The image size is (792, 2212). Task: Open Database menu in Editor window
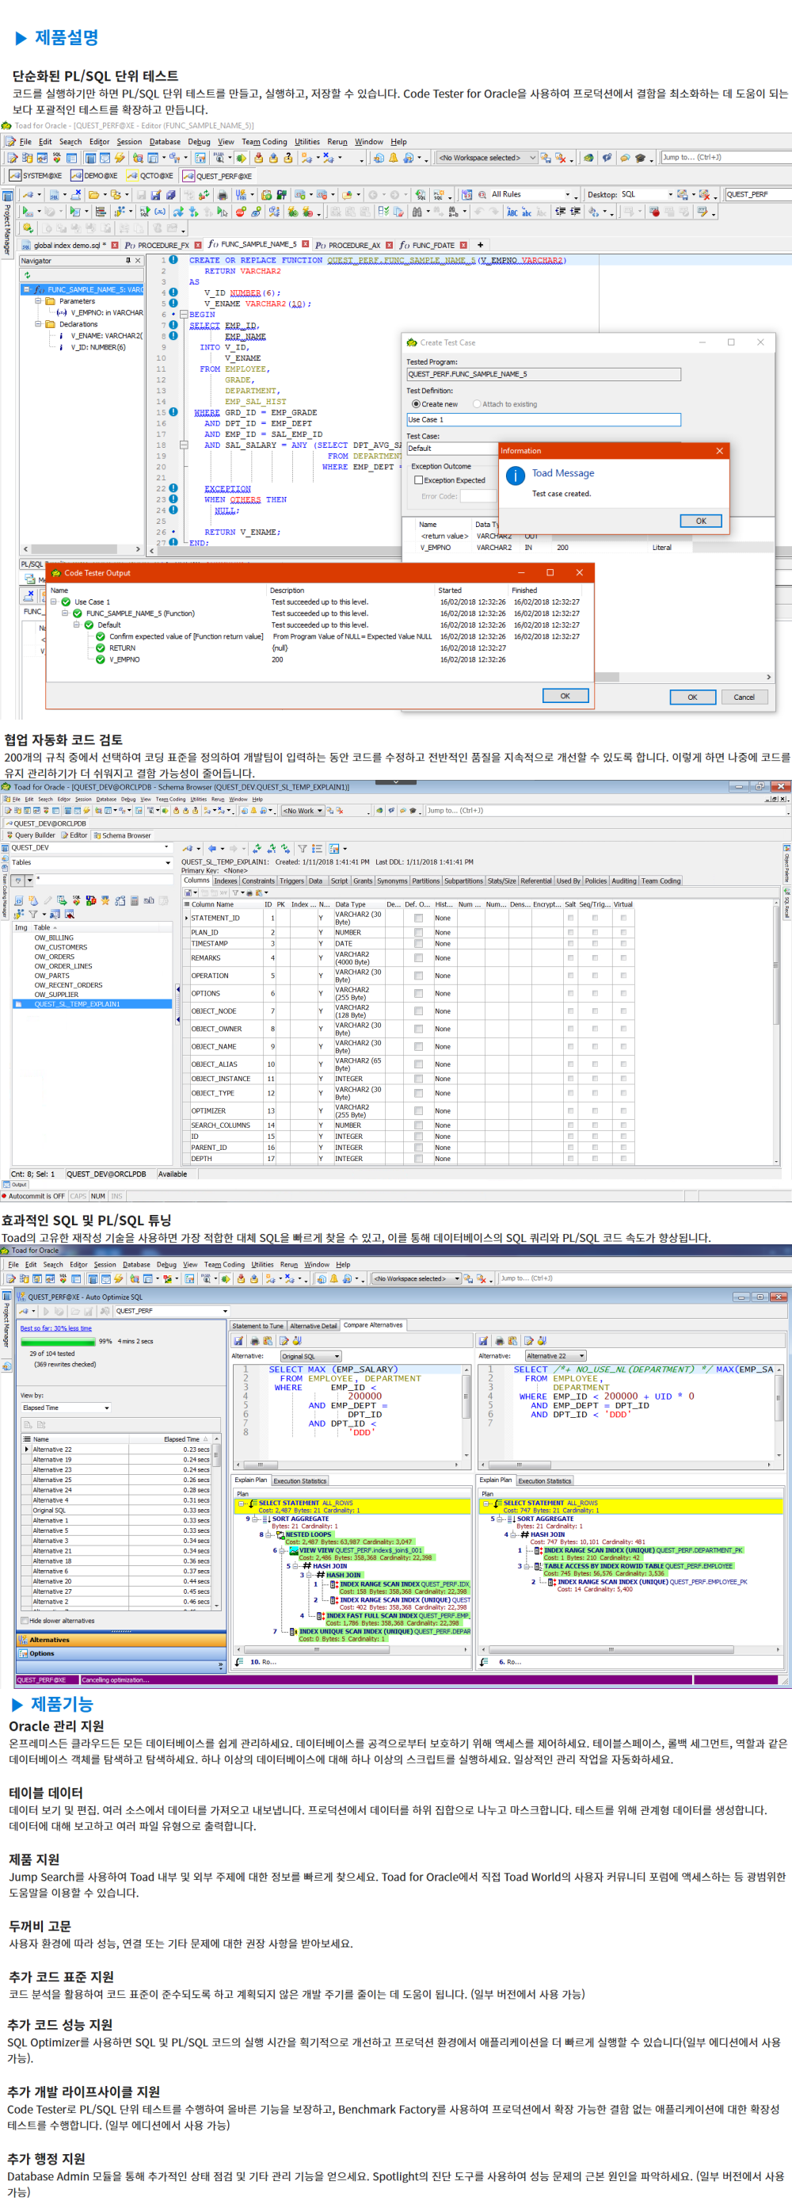(165, 142)
